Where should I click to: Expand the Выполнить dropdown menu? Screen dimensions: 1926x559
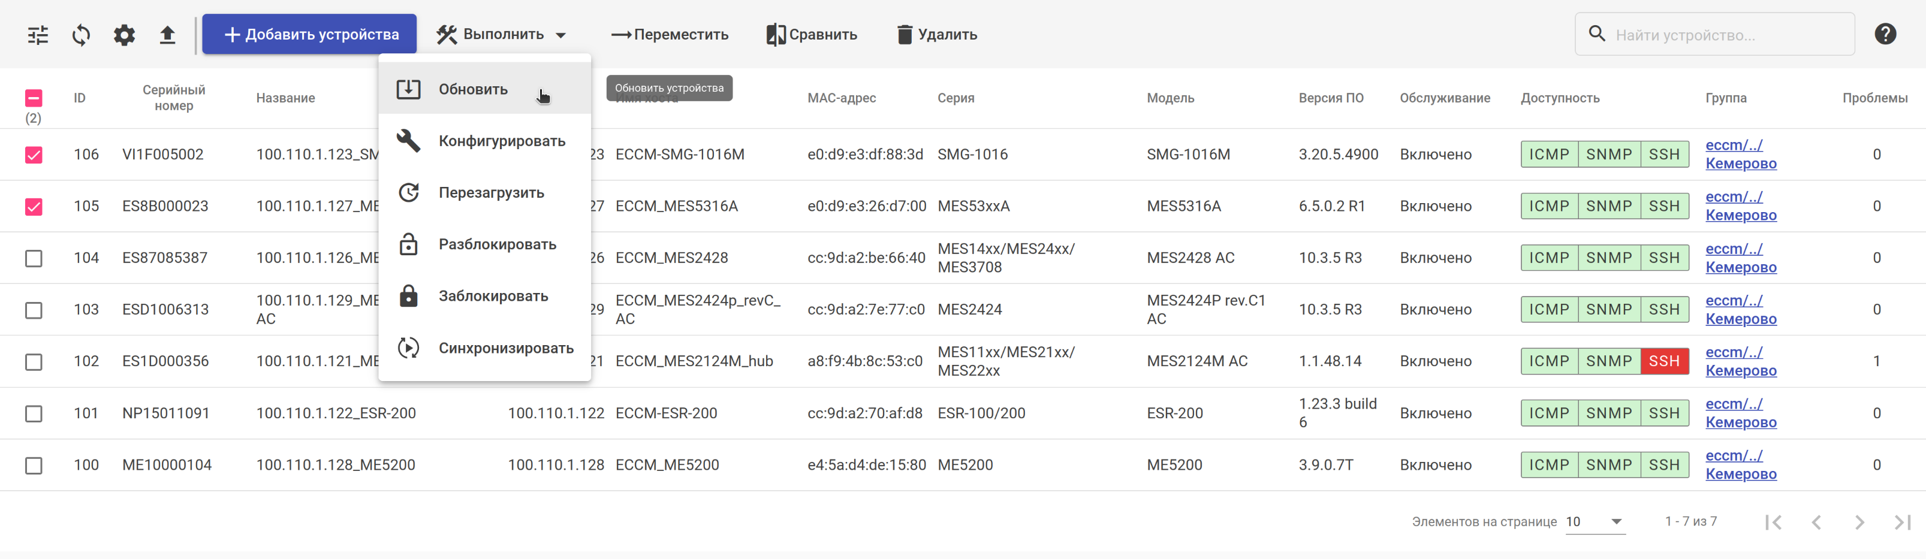point(501,34)
